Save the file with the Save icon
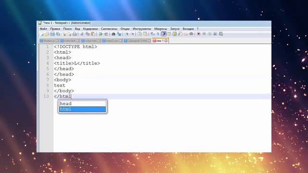 (x=52, y=34)
